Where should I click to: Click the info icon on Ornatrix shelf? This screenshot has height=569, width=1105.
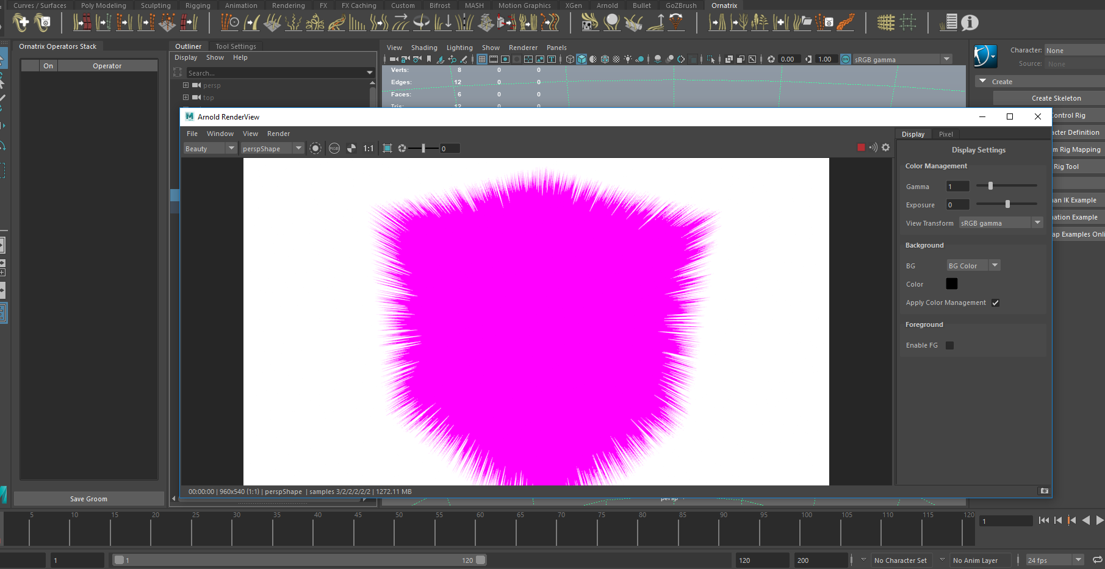tap(970, 23)
